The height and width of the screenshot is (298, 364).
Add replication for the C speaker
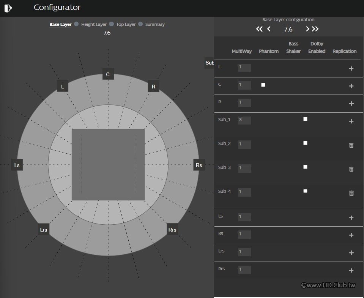[351, 86]
